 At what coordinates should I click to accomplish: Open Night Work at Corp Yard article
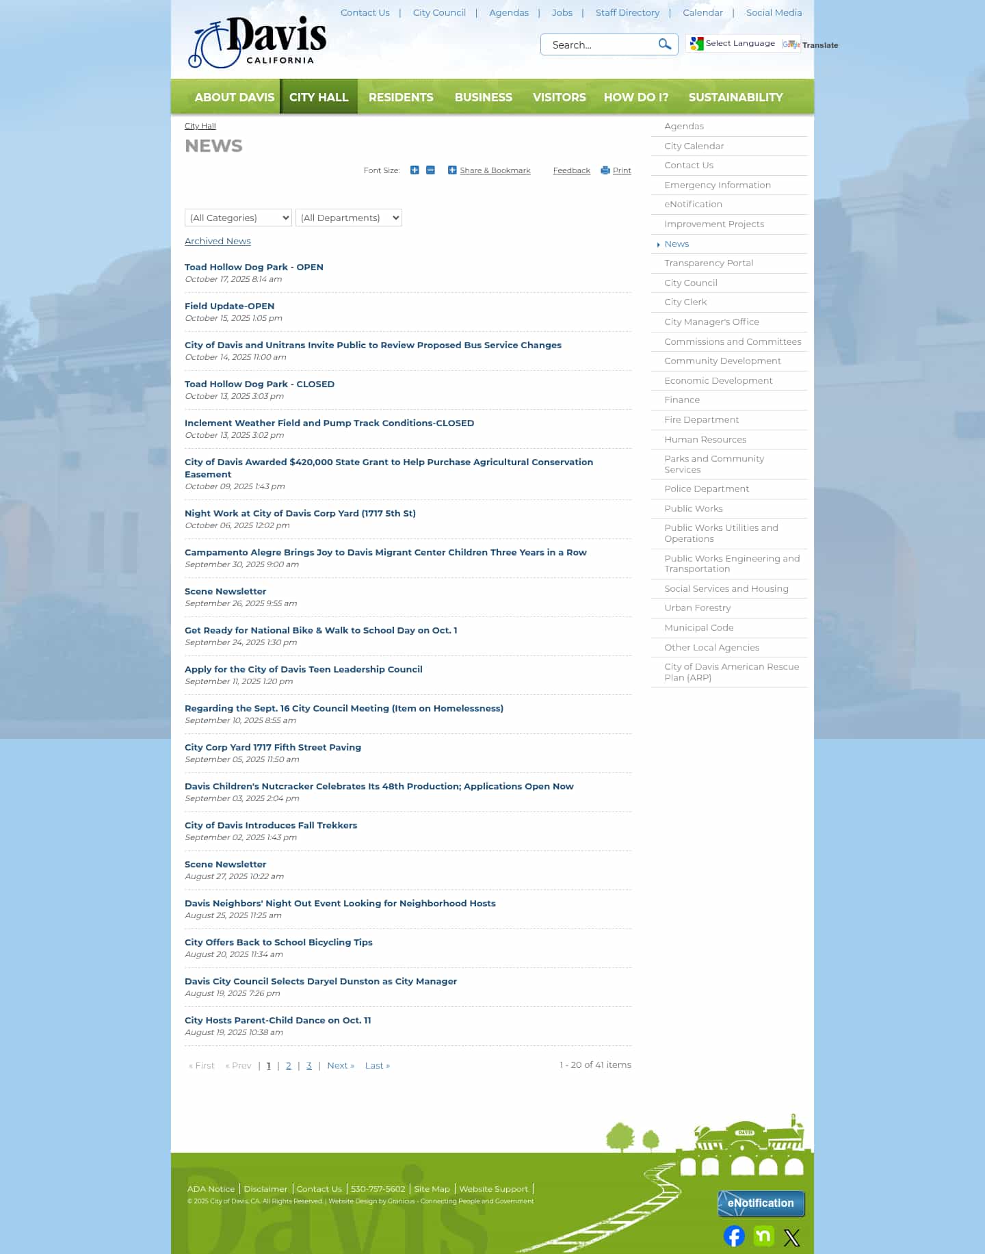[x=300, y=514]
